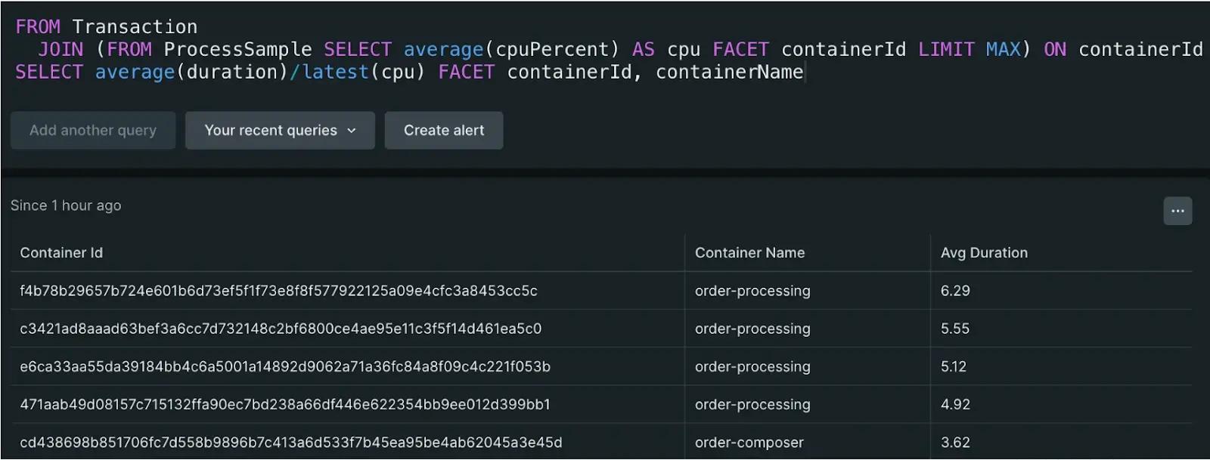
Task: Select the container ID starting with f4b78b29
Action: point(278,291)
